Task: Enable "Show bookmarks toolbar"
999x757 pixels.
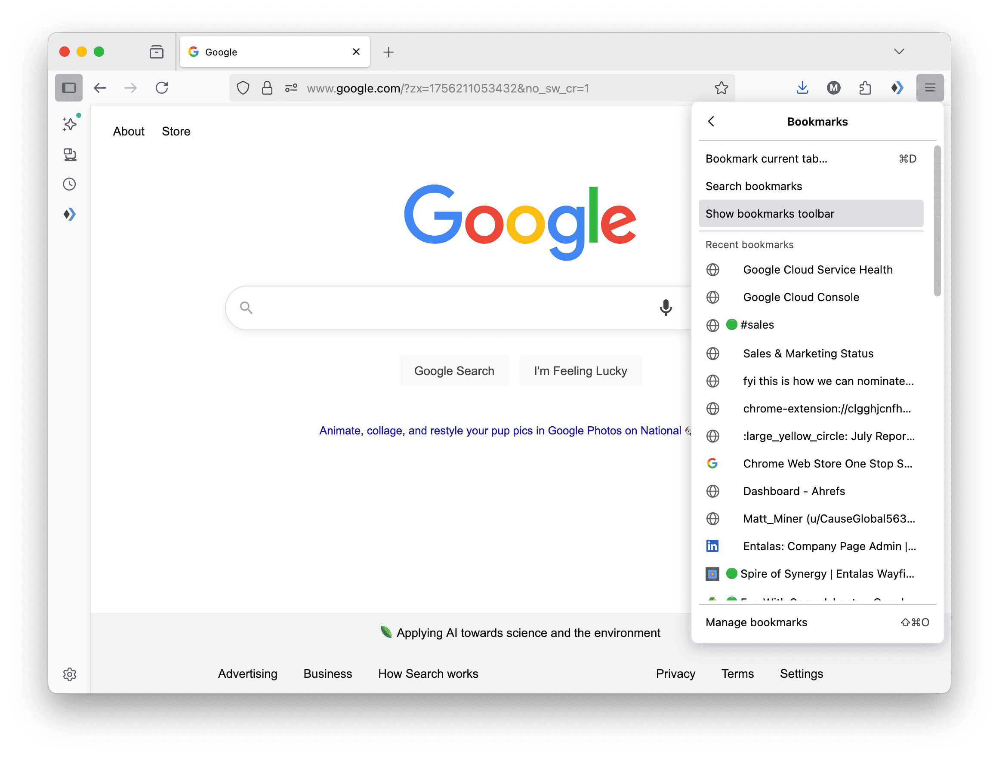Action: click(x=811, y=213)
